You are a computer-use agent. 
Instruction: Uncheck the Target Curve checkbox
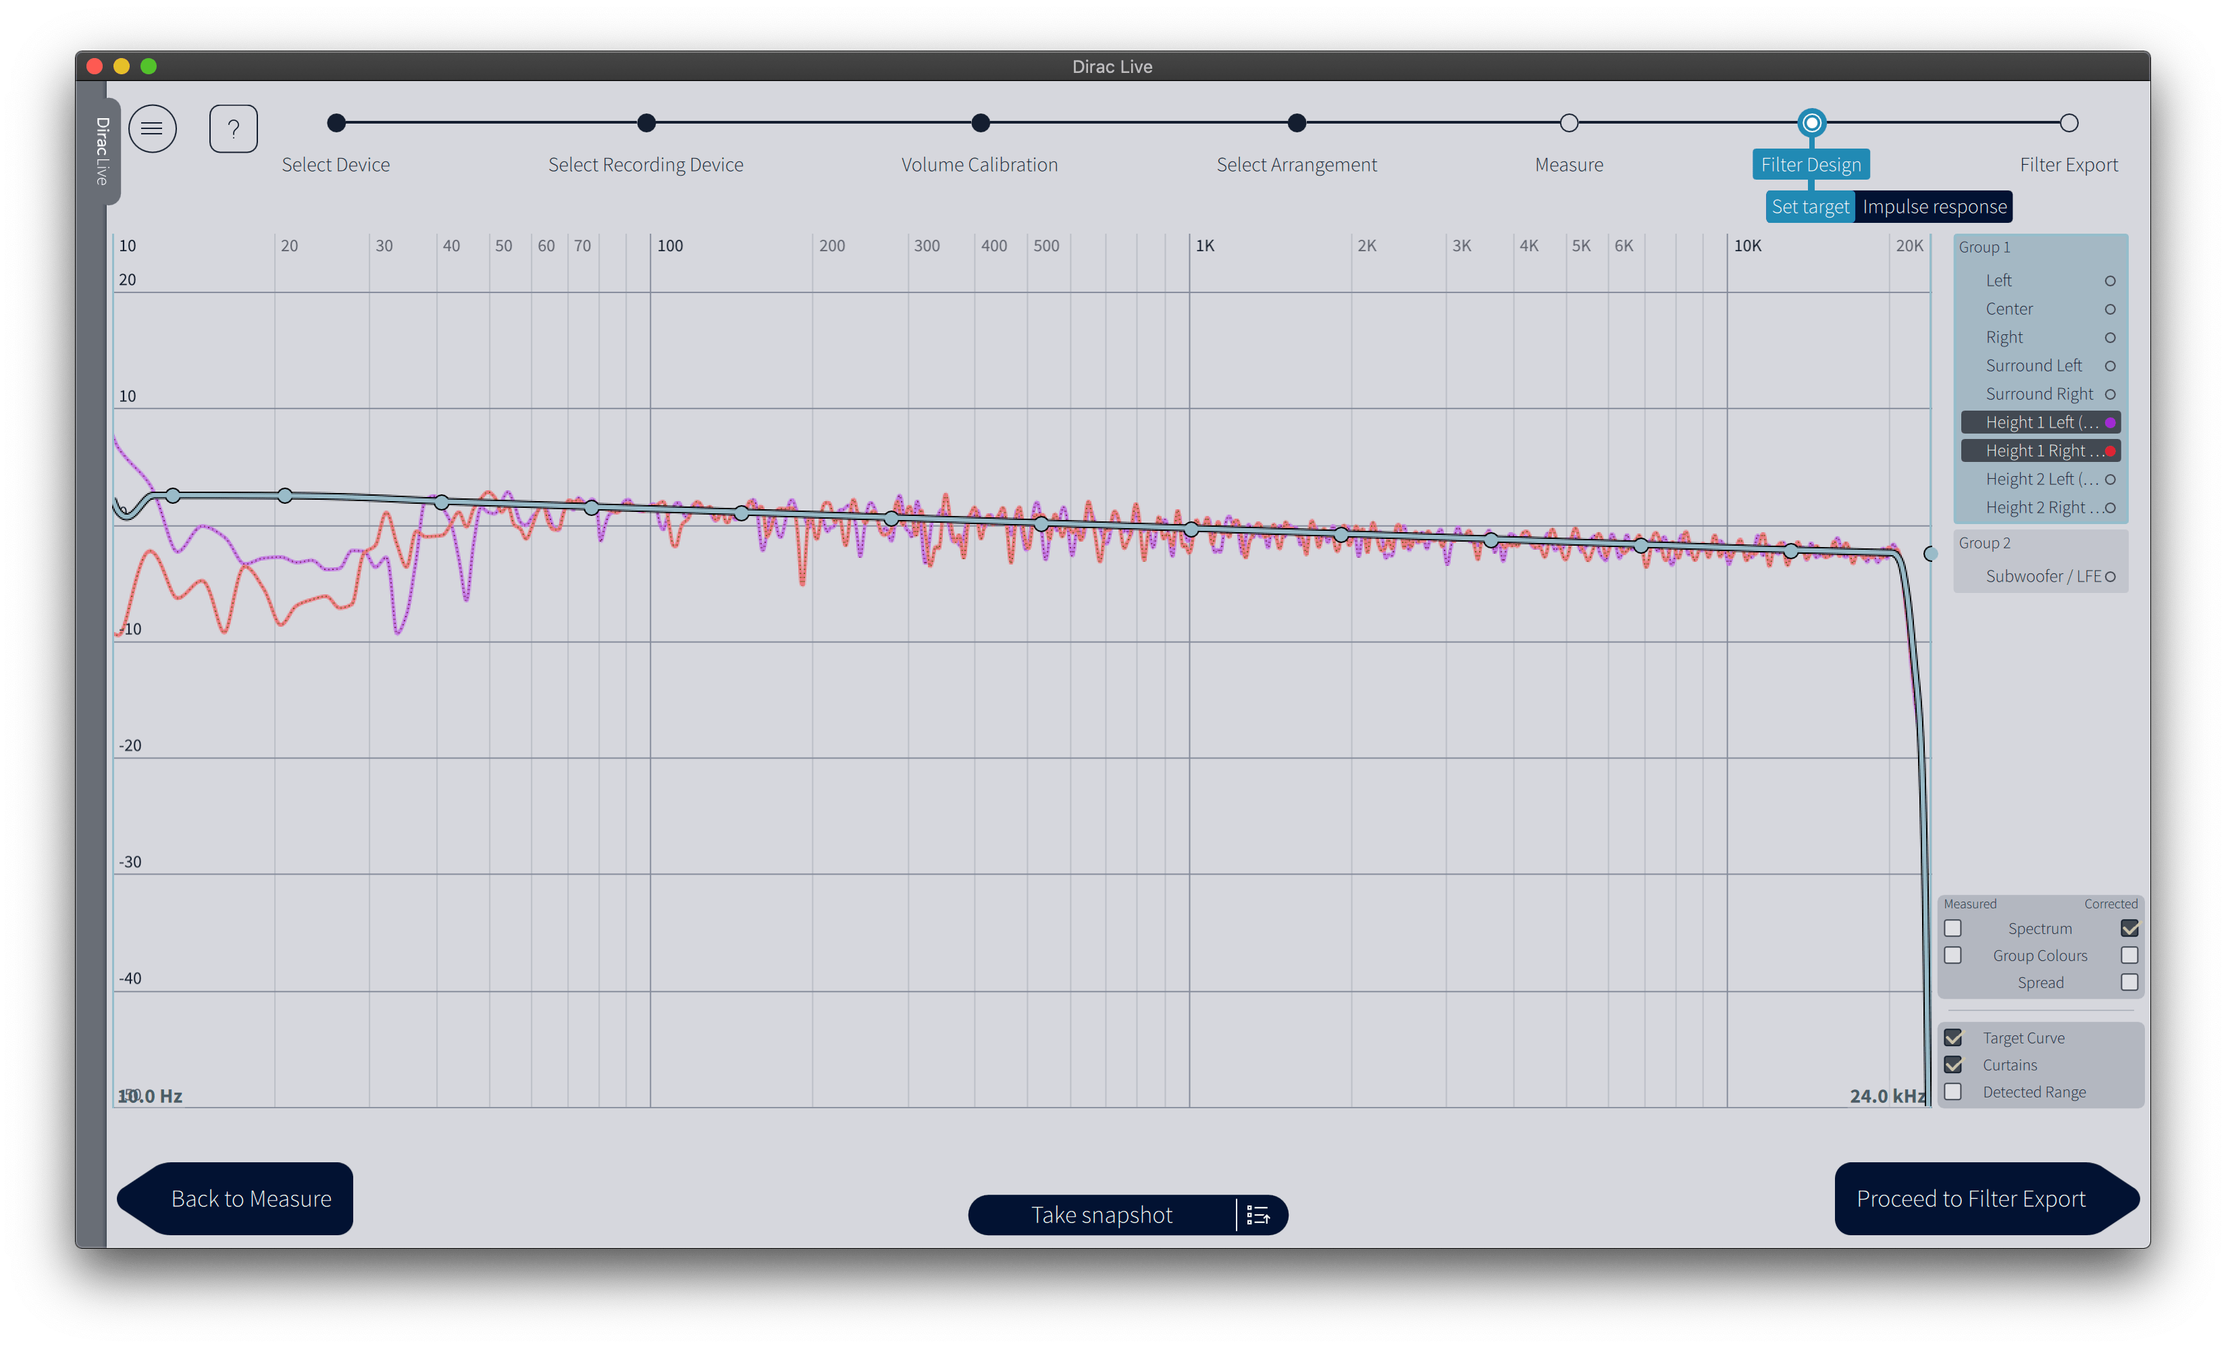[x=1953, y=1037]
